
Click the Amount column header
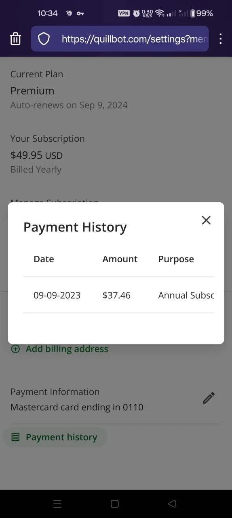pos(120,259)
